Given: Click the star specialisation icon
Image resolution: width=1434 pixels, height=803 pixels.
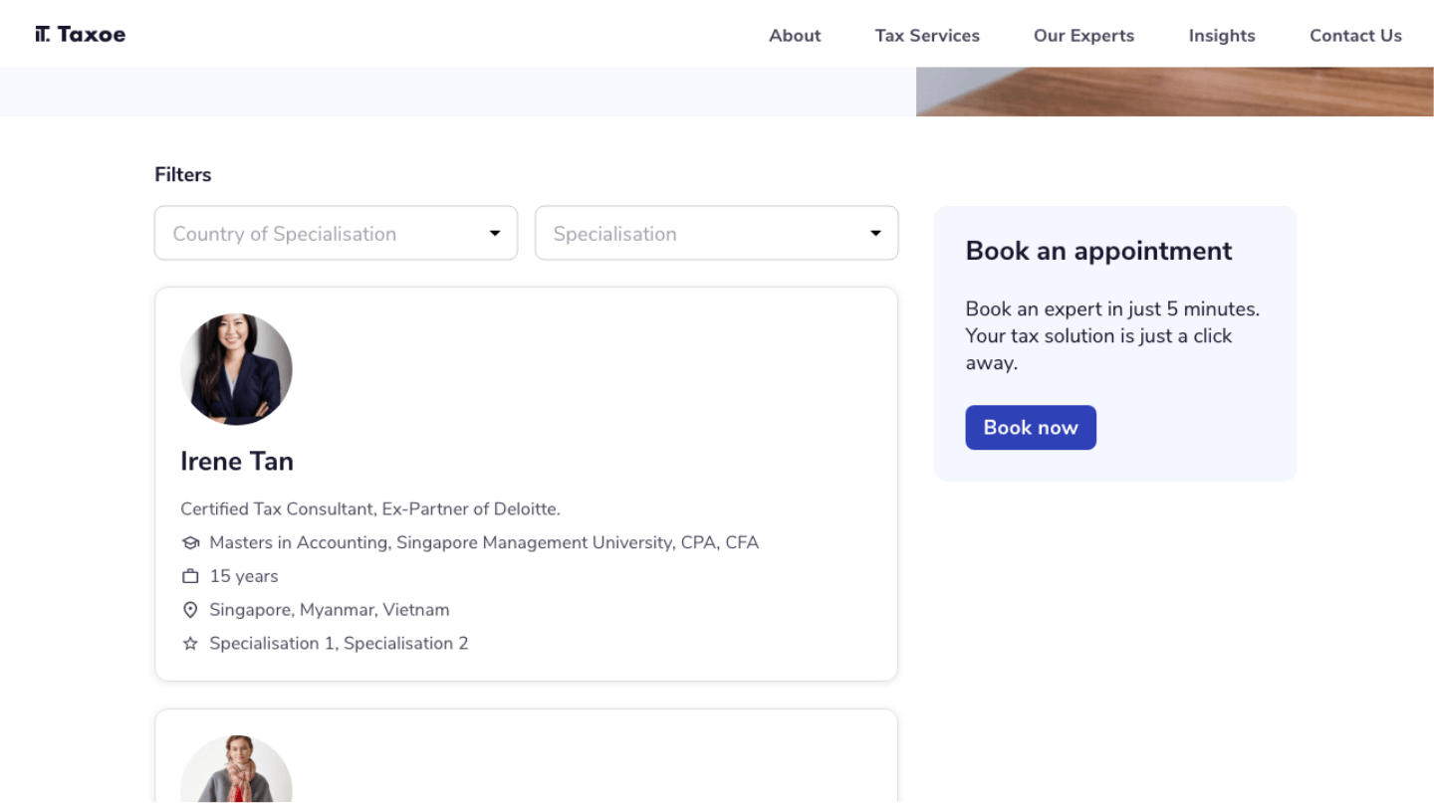Looking at the screenshot, I should tap(190, 644).
